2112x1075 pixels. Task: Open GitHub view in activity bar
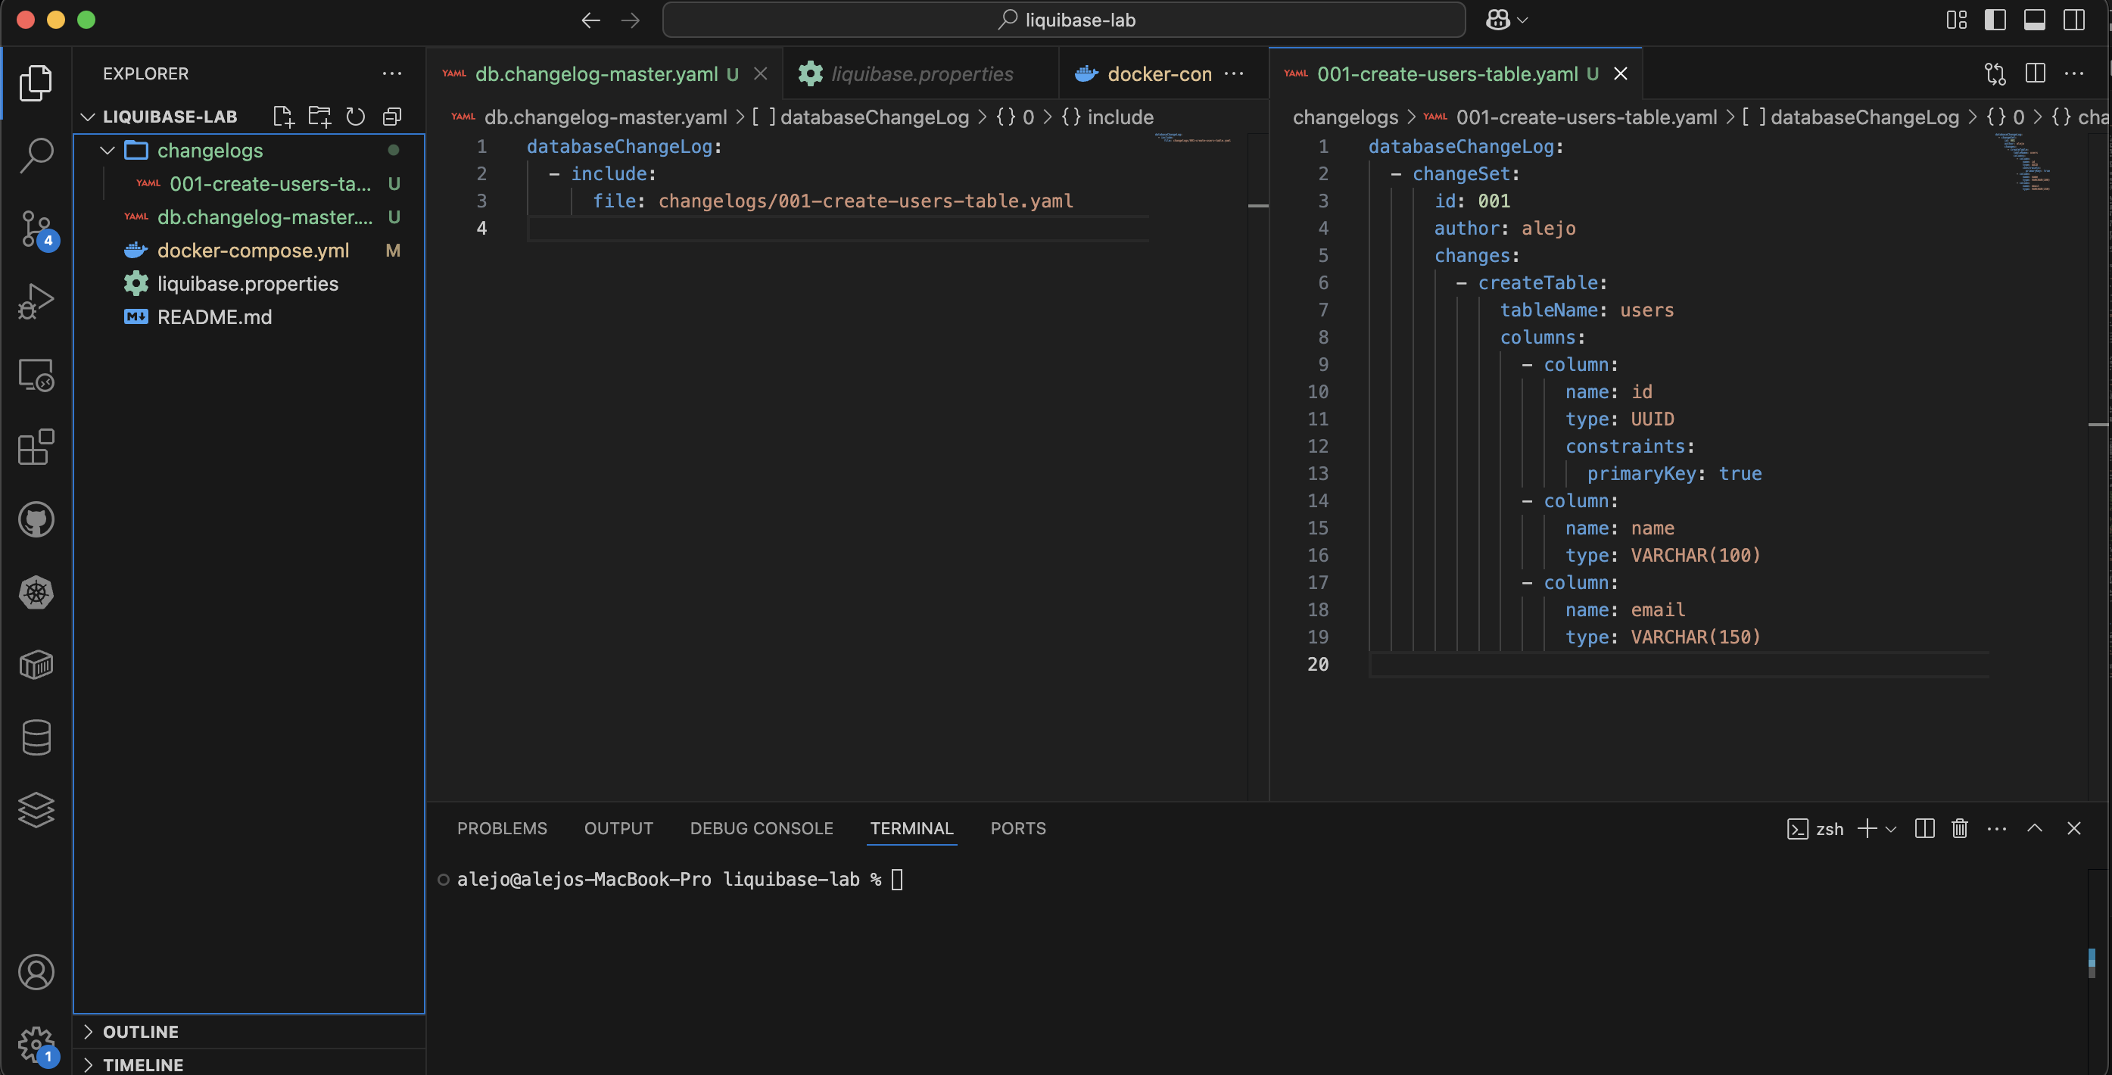(36, 519)
